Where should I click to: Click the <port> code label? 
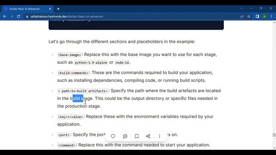64,135
